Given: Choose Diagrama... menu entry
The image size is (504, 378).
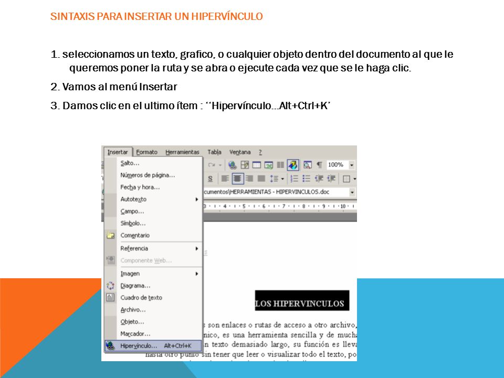Looking at the screenshot, I should [154, 286].
